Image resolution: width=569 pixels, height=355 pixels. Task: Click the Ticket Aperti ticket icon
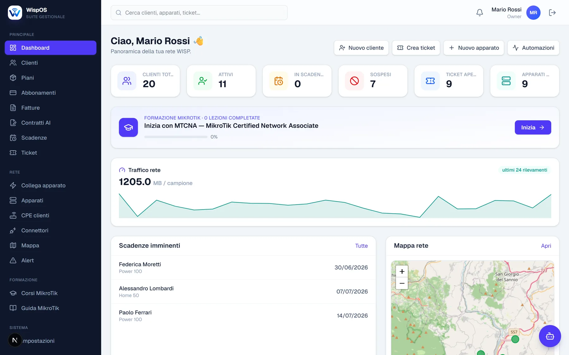point(430,81)
